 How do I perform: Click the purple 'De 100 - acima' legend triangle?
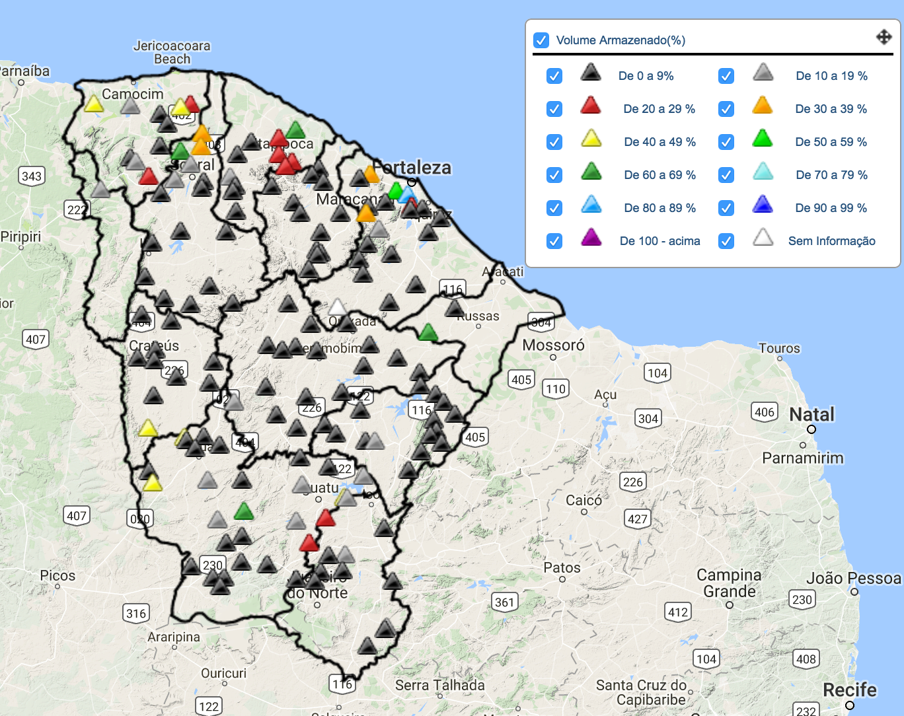[x=591, y=238]
